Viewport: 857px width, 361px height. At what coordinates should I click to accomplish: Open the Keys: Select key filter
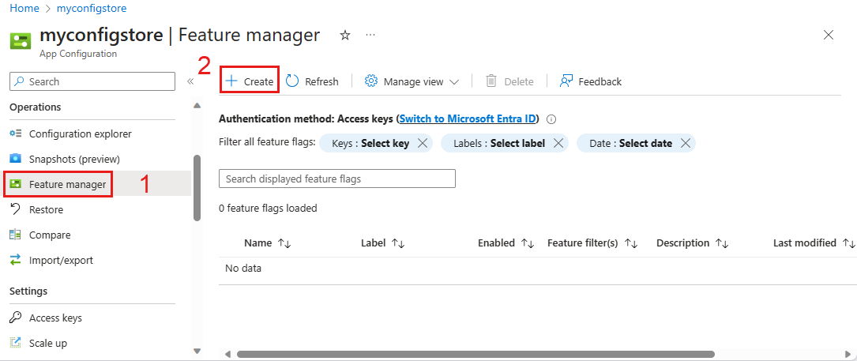click(x=370, y=143)
